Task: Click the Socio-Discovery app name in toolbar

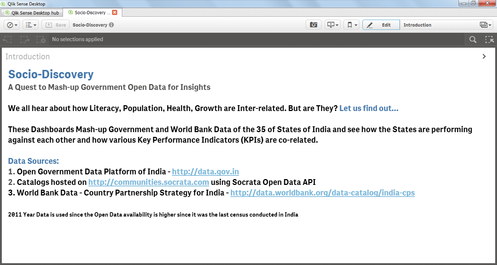Action: point(90,25)
